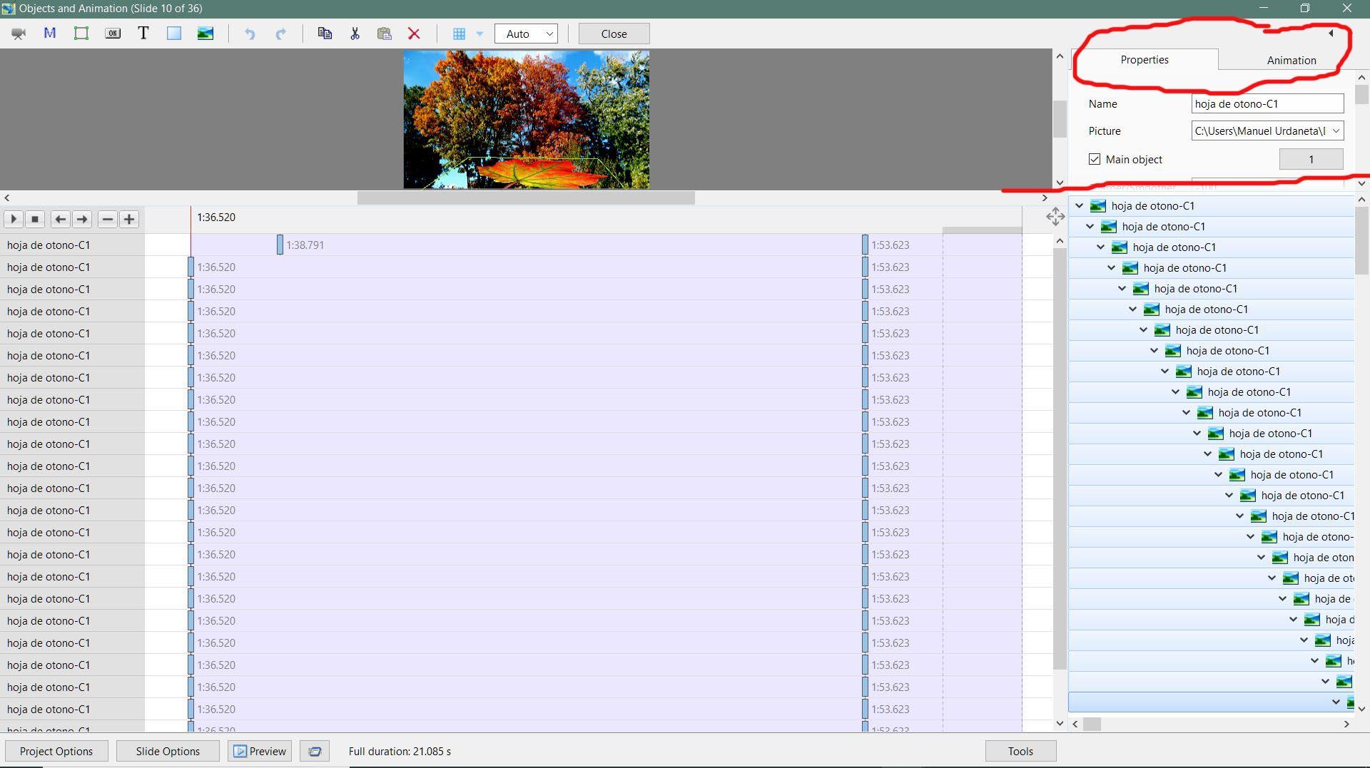Click the Slide Options button
The image size is (1370, 768).
pos(168,751)
